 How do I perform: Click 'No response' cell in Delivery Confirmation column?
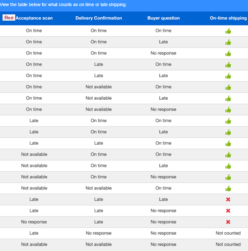99,233
